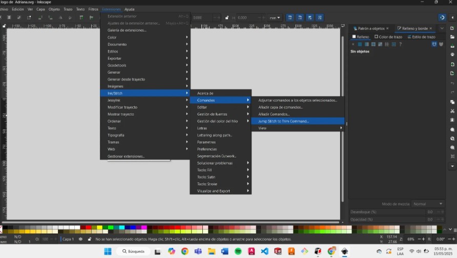Pick the magenta palette swatch
The image size is (457, 258).
point(144,227)
